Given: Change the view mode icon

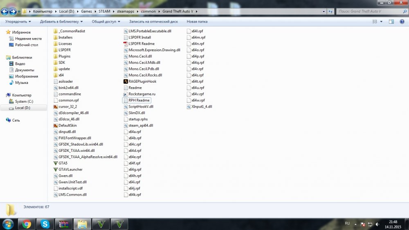Looking at the screenshot, I should tap(375, 22).
